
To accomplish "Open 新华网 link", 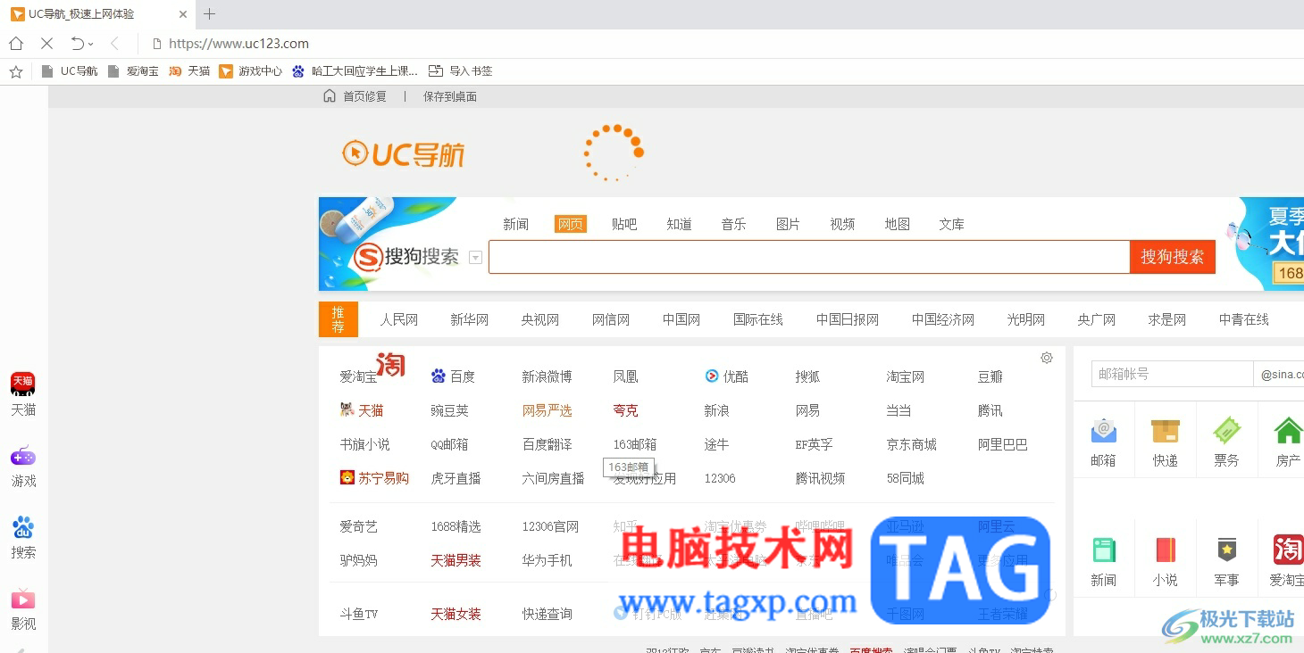I will tap(470, 319).
